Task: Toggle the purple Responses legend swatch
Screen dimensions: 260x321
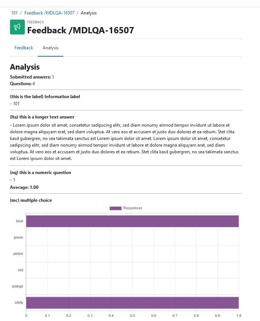Action: (x=116, y=208)
